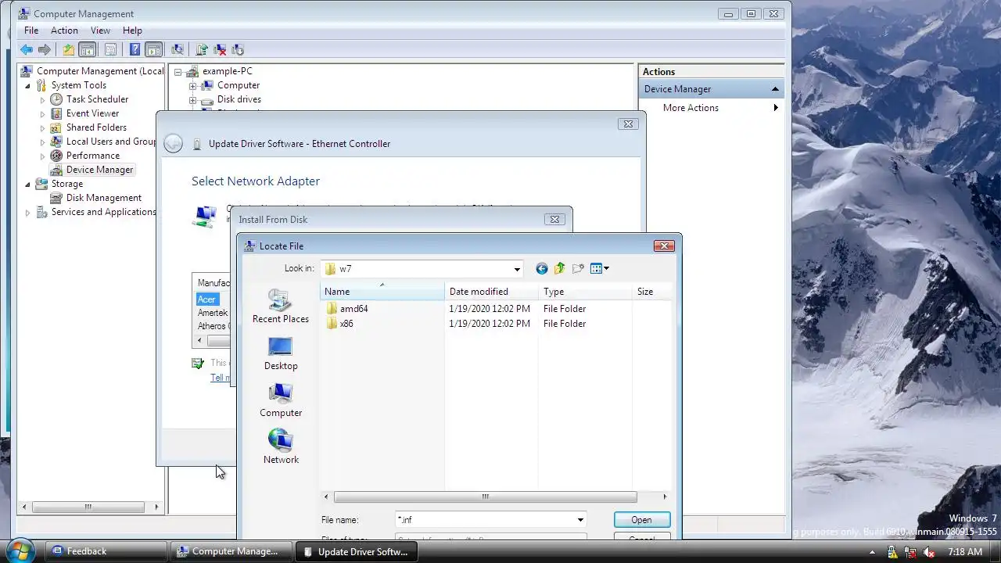The height and width of the screenshot is (563, 1001).
Task: Expand Computer node in device tree
Action: tap(192, 85)
